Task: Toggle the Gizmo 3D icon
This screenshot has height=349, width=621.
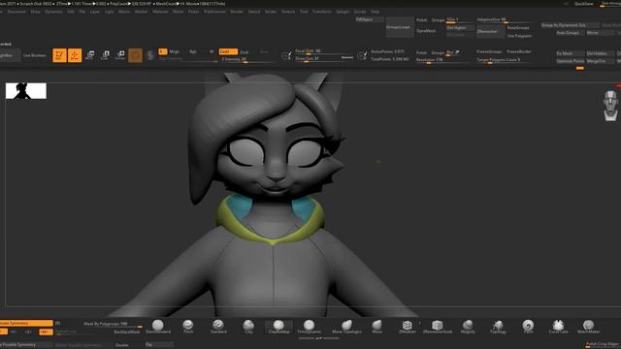Action: pyautogui.click(x=135, y=55)
